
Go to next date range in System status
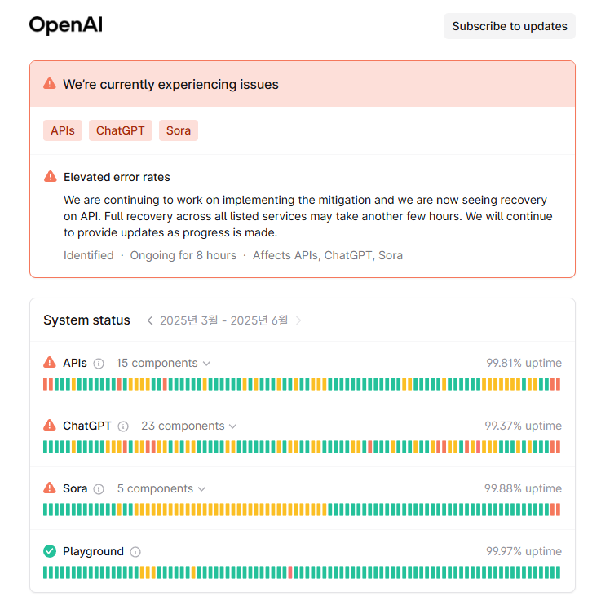point(298,320)
